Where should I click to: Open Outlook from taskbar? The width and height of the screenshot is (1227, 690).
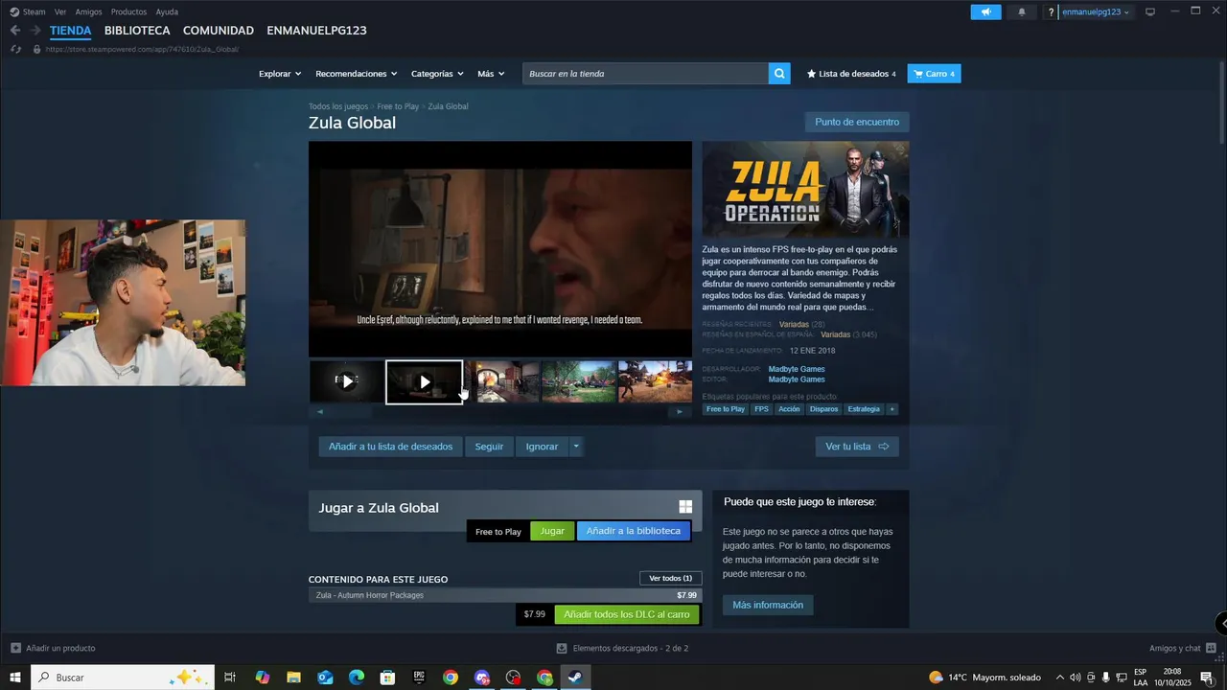coord(325,678)
